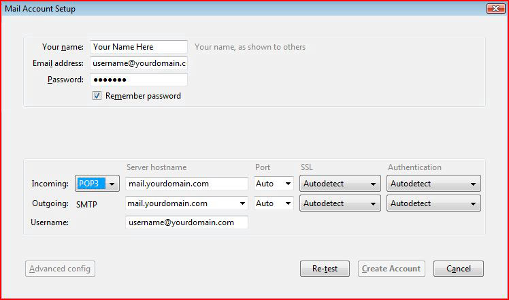
Task: Click into the Password field
Action: point(139,80)
